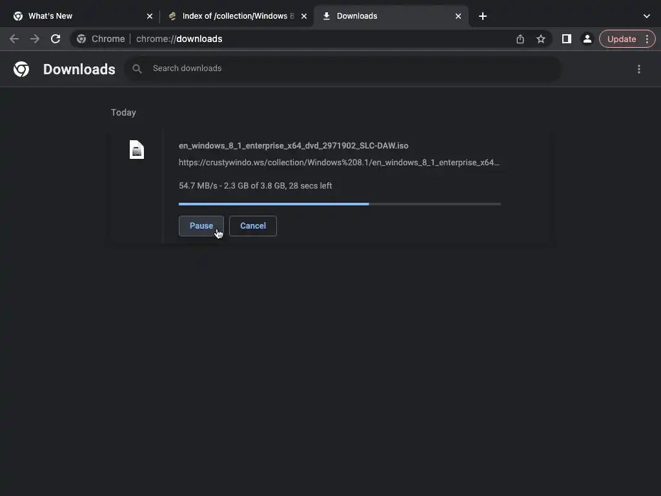
Task: Open the crustywindo.ws download source link
Action: 339,162
